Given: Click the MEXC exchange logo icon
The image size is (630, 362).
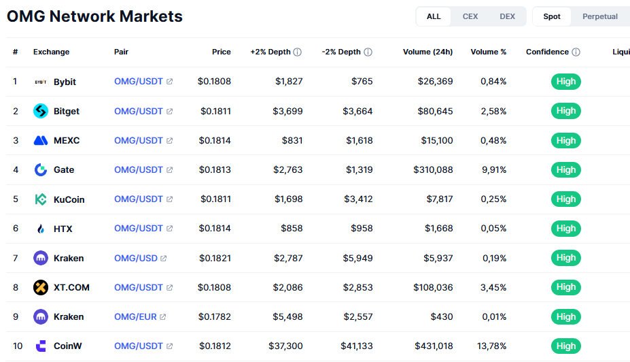Looking at the screenshot, I should click(x=41, y=140).
